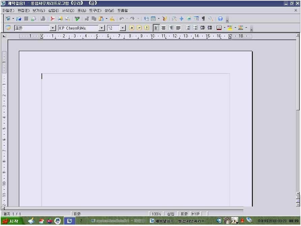The height and width of the screenshot is (226, 301).
Task: Toggle centered paragraph alignment
Action: click(x=163, y=28)
